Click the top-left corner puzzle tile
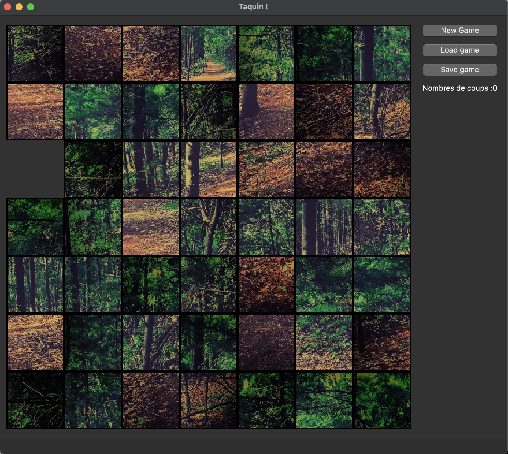Screen dimensions: 508x454 click(35, 54)
